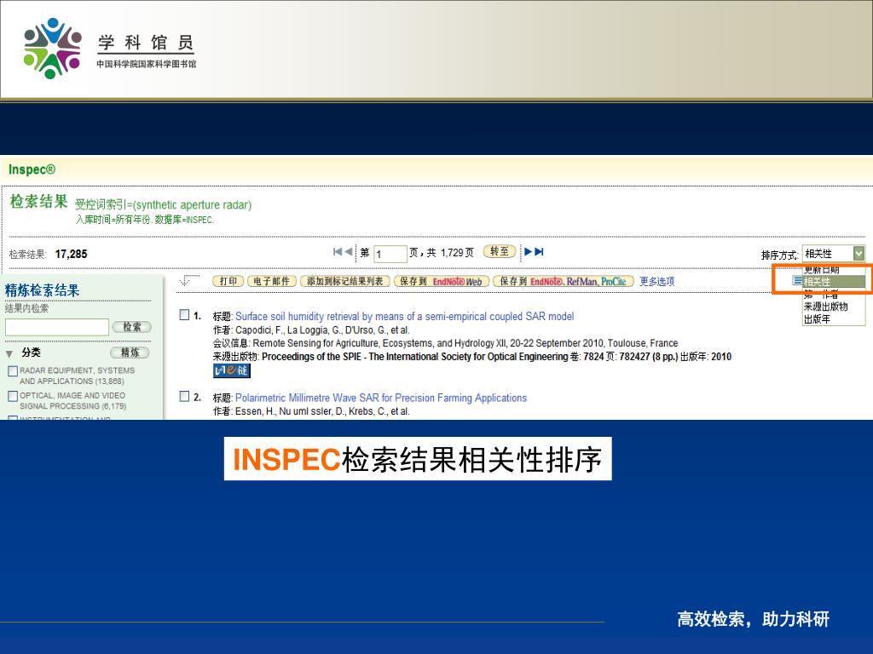This screenshot has width=873, height=654.
Task: Jump to last results page arrow
Action: click(539, 252)
